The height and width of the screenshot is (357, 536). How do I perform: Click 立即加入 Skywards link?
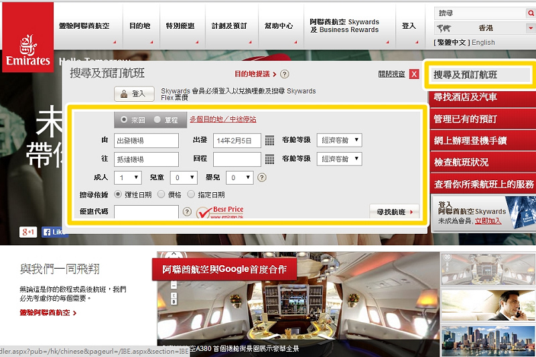click(x=488, y=221)
